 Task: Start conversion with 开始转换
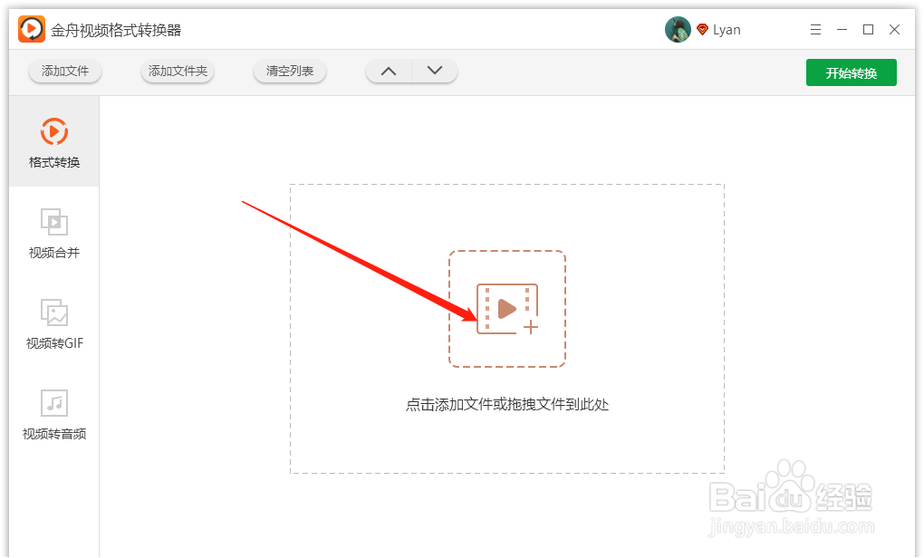[x=852, y=72]
